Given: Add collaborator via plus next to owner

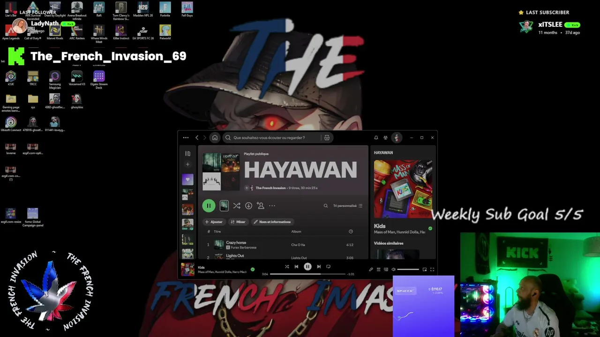Looking at the screenshot, I should [x=247, y=188].
